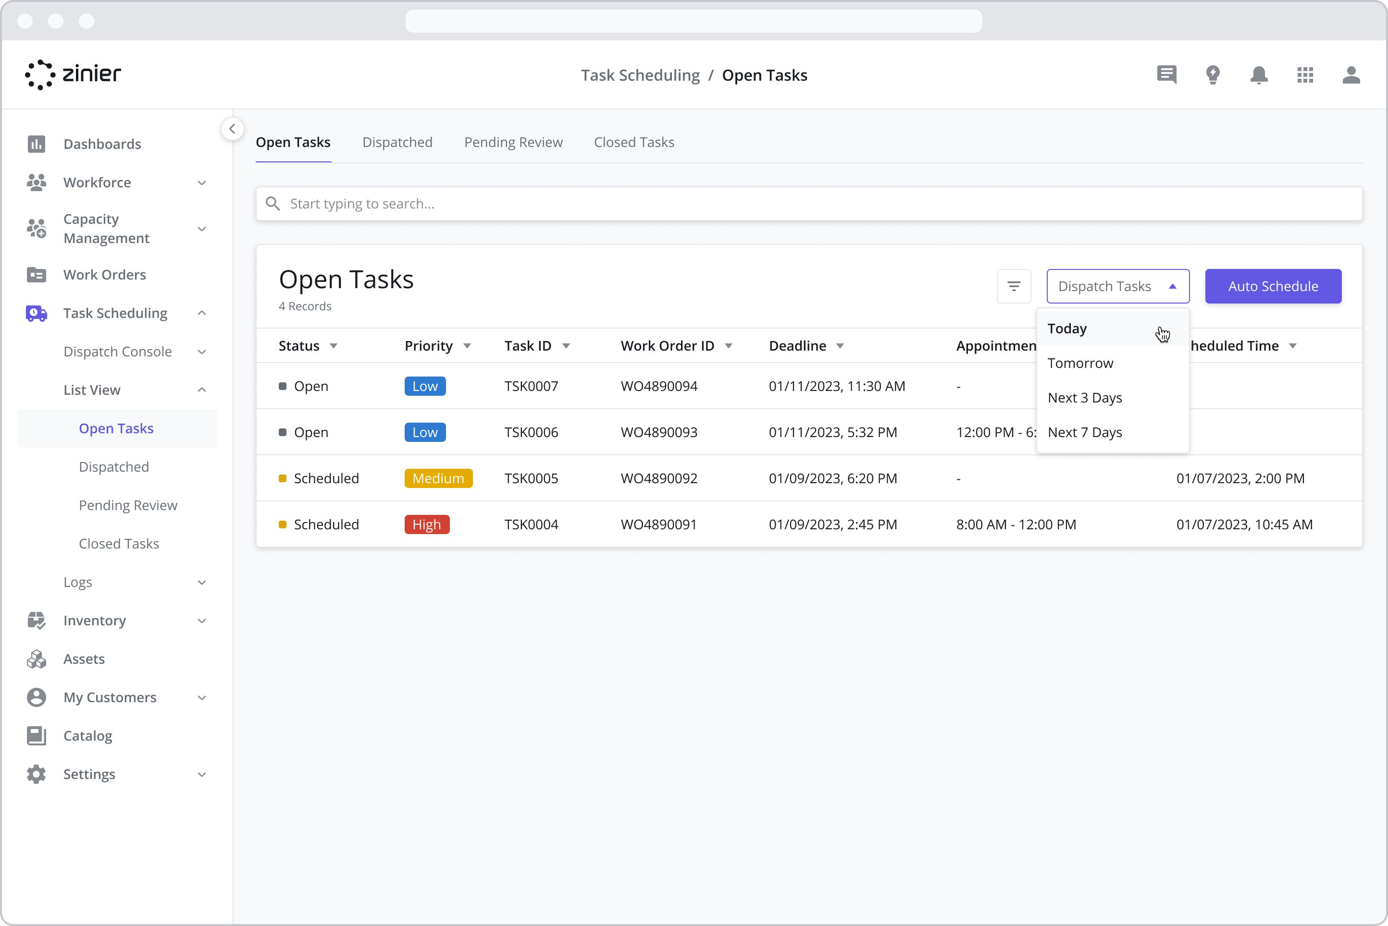This screenshot has height=926, width=1388.
Task: Click the search magnifier icon
Action: (273, 204)
